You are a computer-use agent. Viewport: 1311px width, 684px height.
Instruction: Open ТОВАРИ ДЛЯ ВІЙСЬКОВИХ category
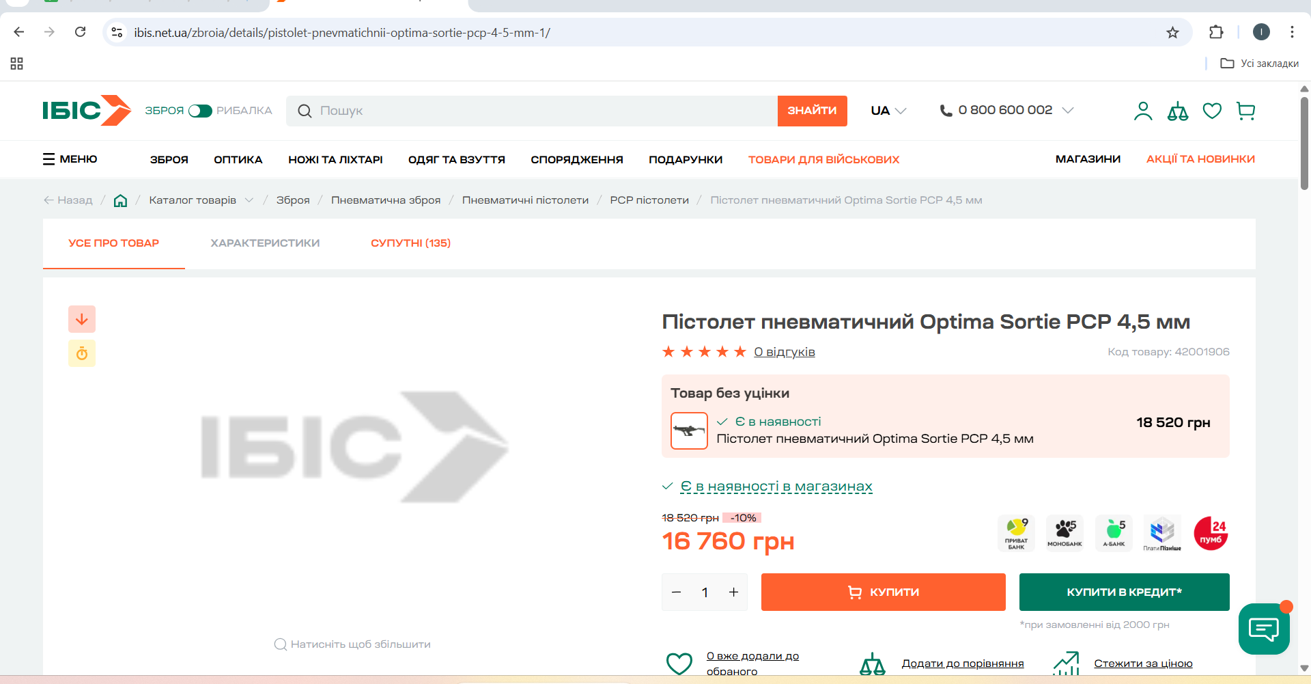tap(823, 159)
